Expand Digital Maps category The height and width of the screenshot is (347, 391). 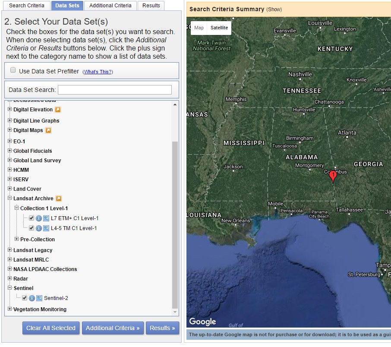coord(10,130)
